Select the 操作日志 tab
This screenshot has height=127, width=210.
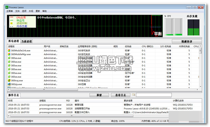(x=14, y=95)
